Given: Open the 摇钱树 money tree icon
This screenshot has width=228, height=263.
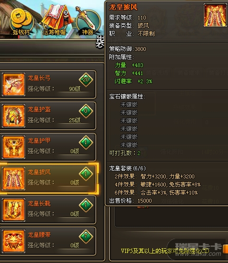Looking at the screenshot, I should (21, 21).
